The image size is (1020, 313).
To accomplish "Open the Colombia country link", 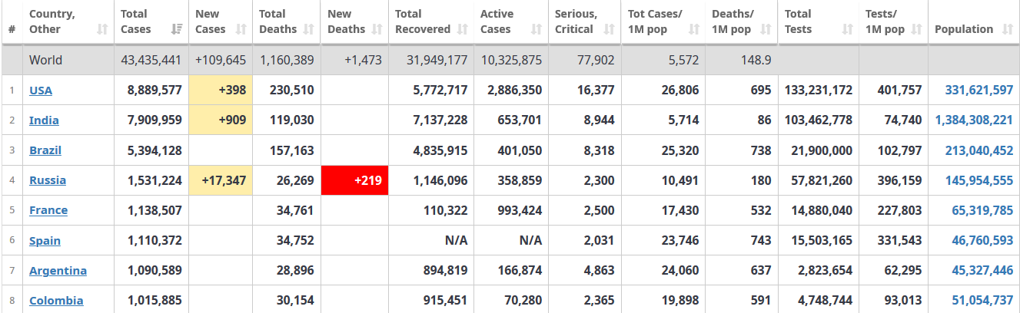I will pyautogui.click(x=56, y=300).
